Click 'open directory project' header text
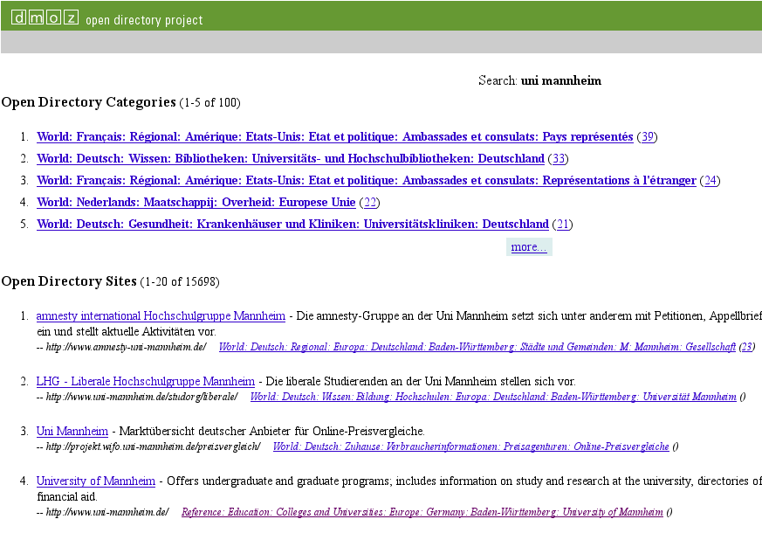762x533 pixels. 144,20
